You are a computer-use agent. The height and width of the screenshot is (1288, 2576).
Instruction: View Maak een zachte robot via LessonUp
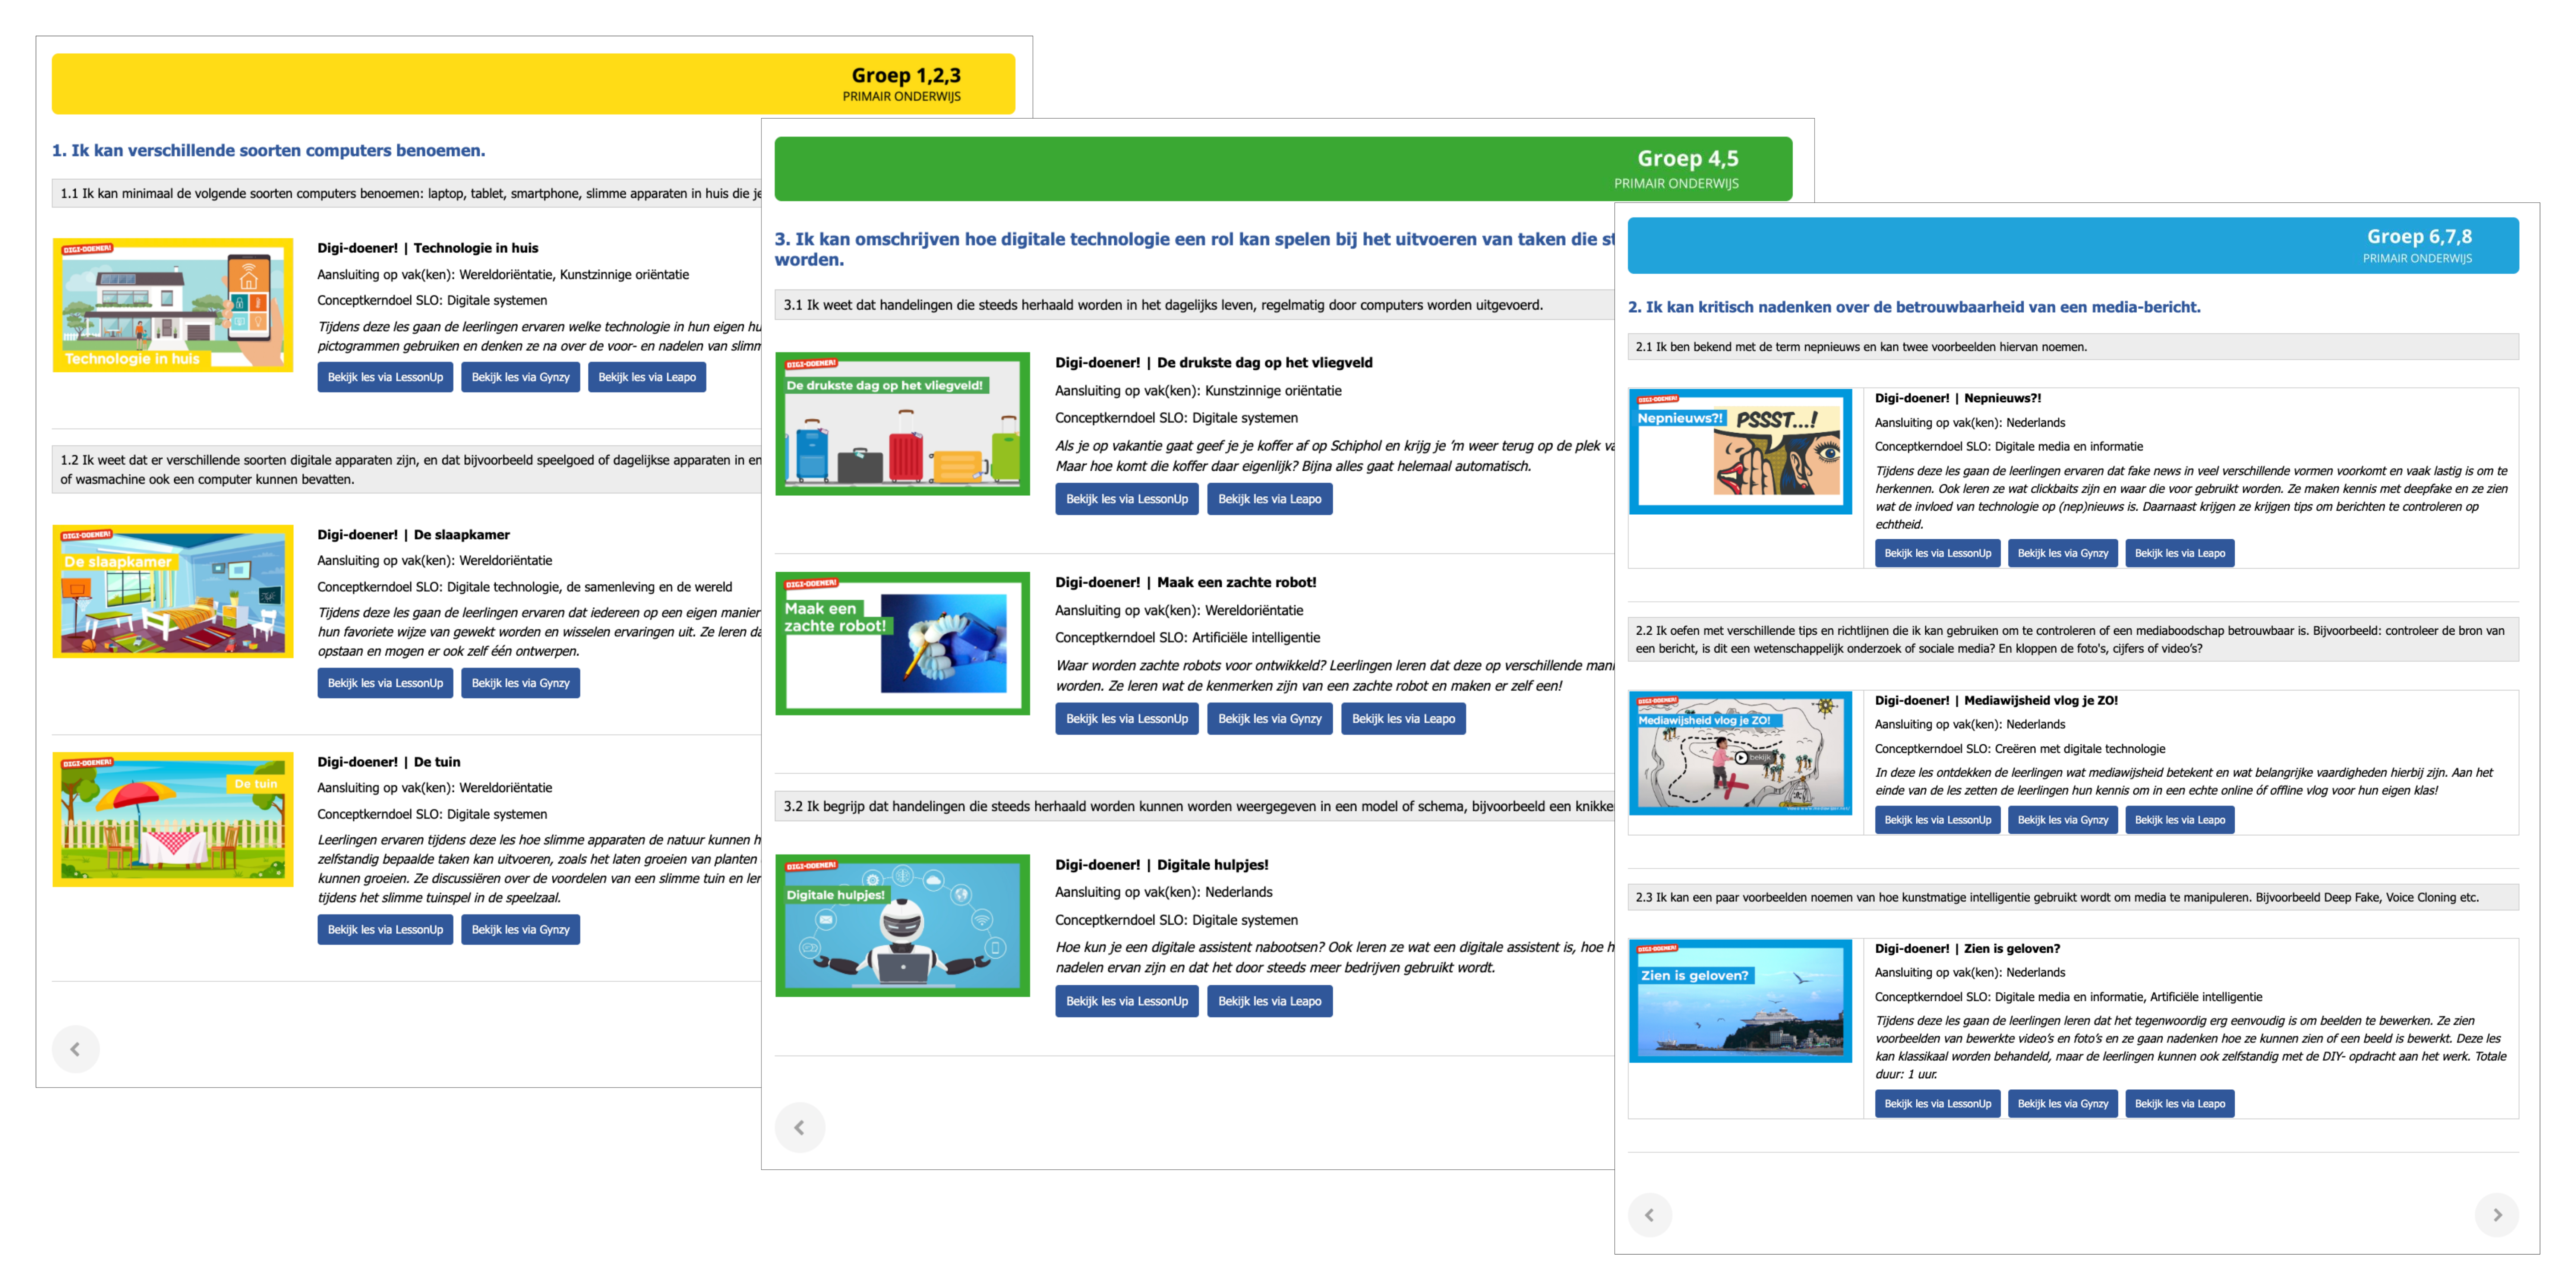1127,719
